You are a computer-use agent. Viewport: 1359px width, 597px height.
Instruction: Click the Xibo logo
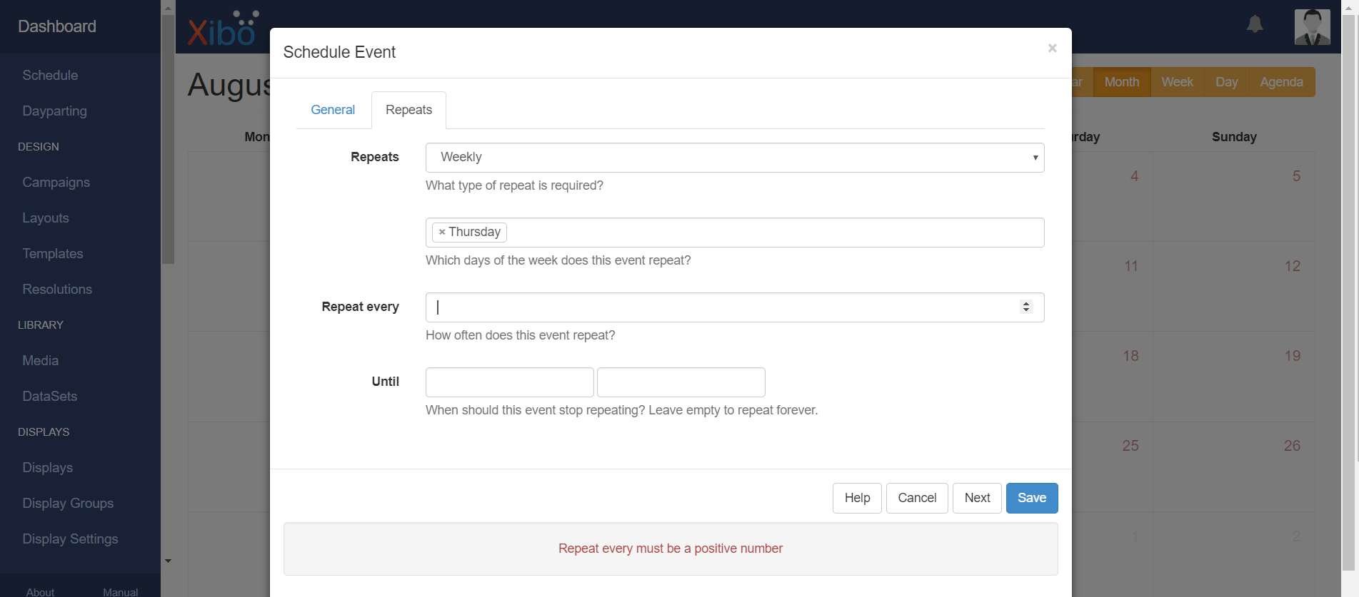pos(222,29)
